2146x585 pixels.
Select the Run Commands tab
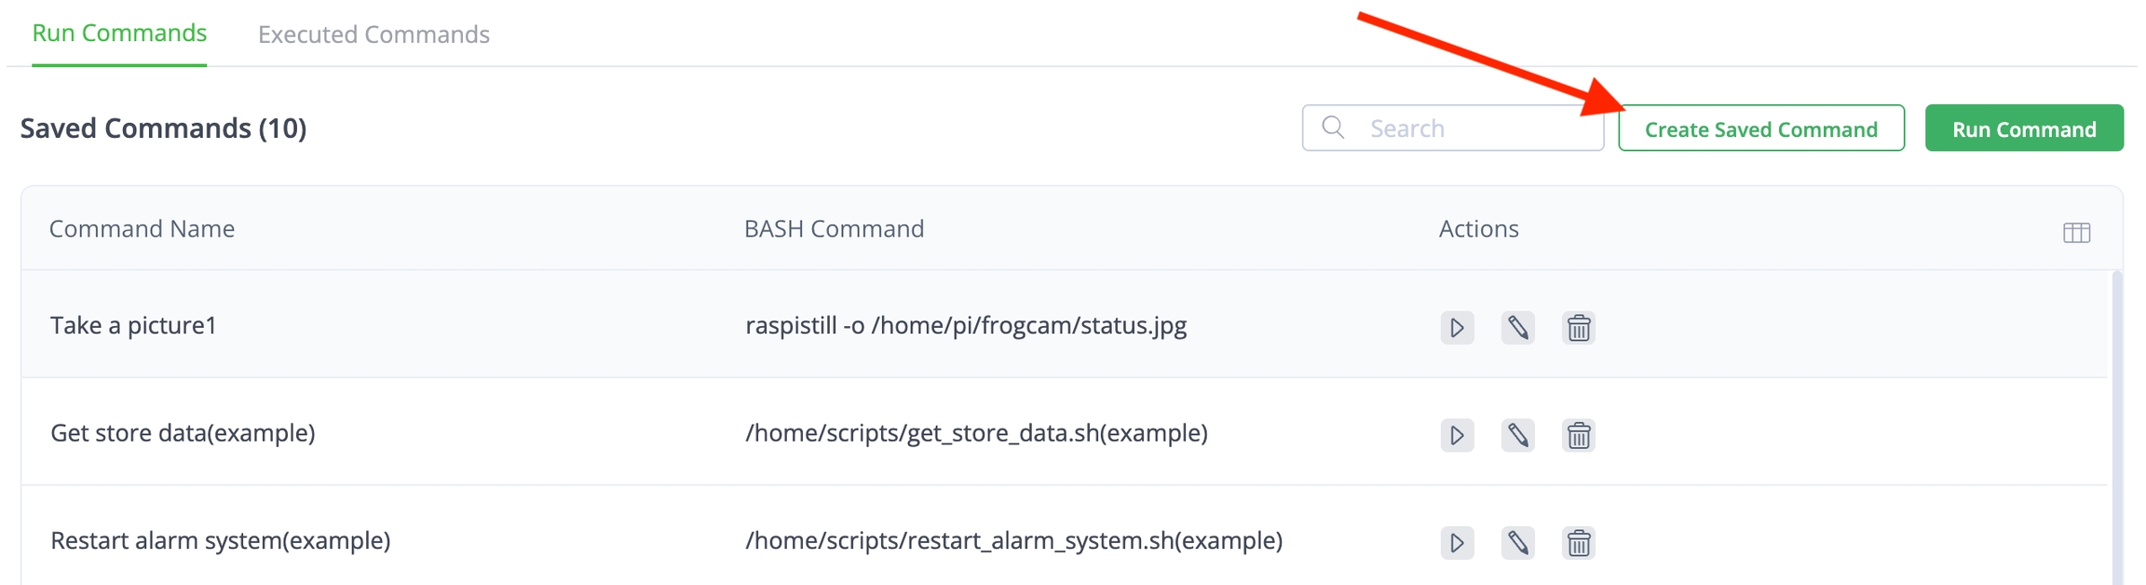coord(119,34)
